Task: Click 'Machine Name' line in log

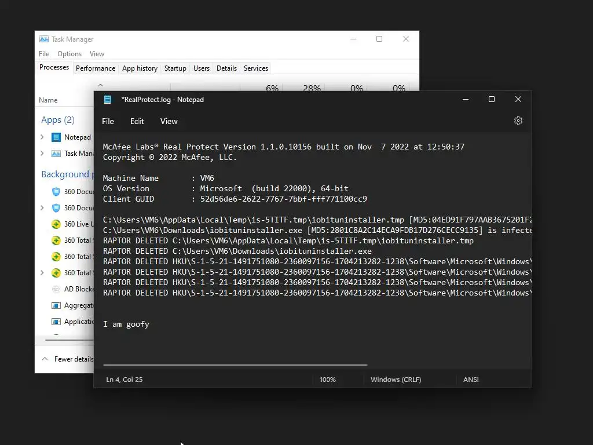Action: [x=159, y=178]
